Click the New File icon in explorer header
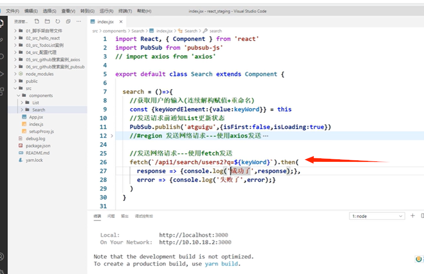The image size is (424, 274). 37,22
